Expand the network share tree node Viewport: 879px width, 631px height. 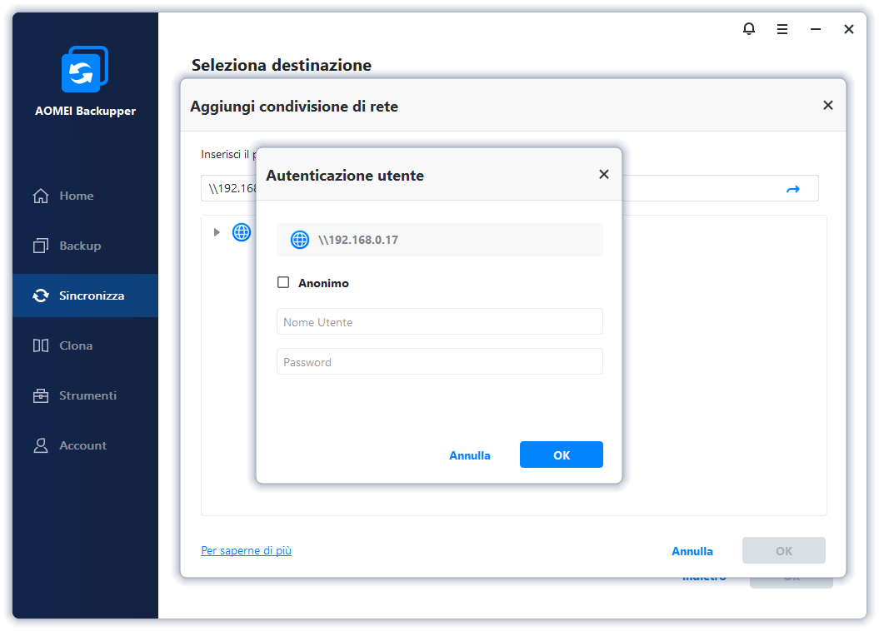[217, 232]
